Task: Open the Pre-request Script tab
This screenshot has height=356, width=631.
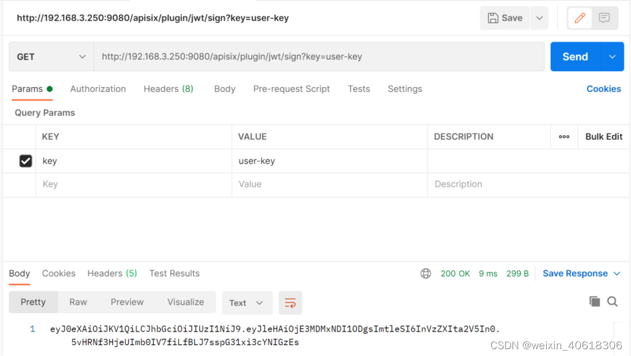Action: (292, 89)
